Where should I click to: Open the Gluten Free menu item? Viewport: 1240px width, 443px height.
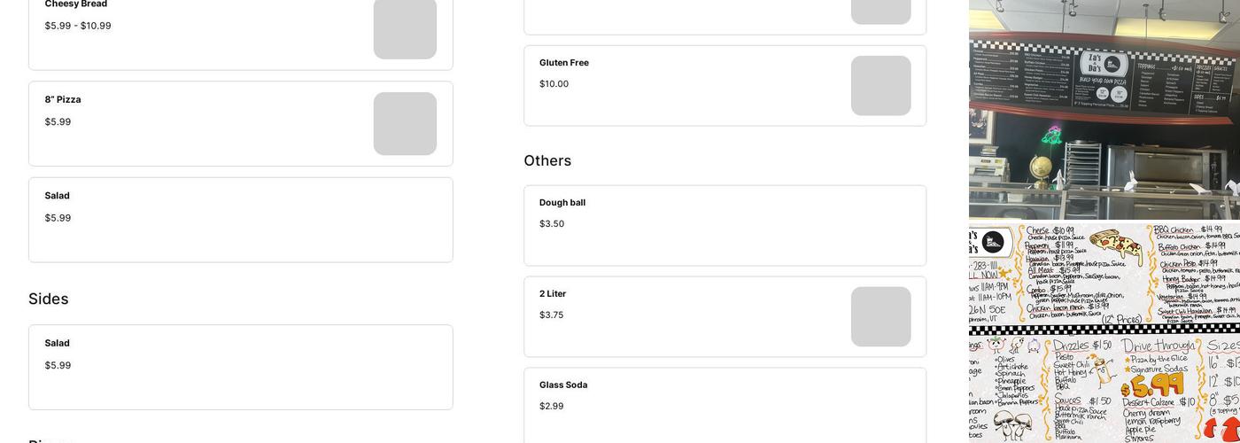click(564, 63)
